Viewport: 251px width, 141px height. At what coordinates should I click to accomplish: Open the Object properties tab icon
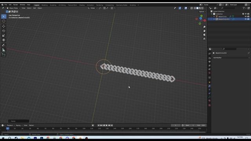pos(209,82)
